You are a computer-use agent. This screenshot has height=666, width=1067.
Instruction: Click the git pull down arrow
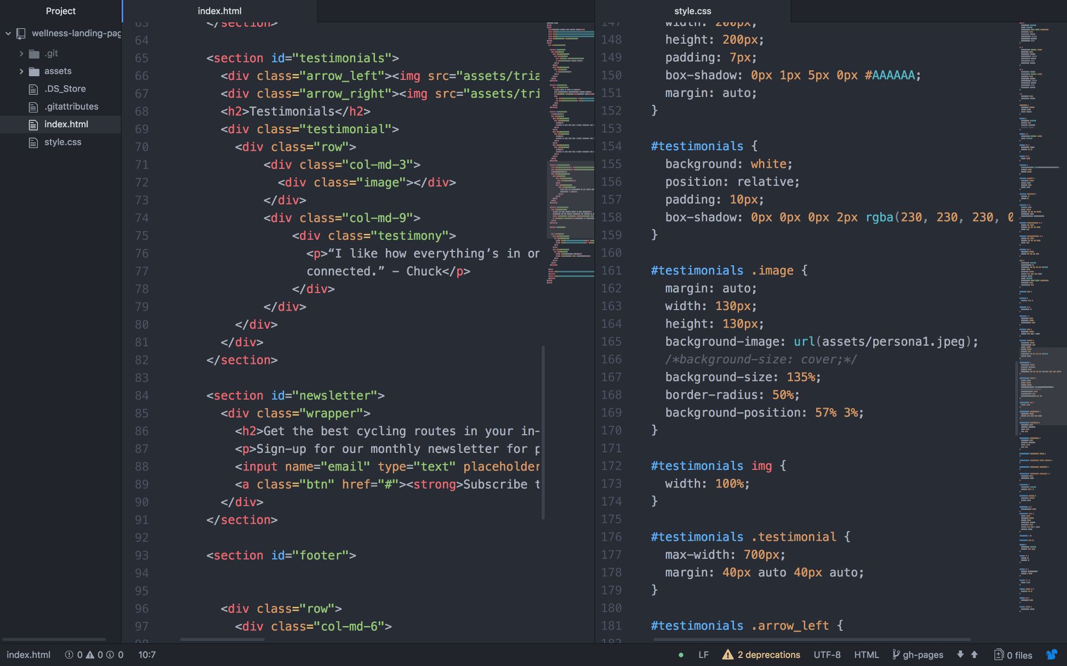[960, 655]
